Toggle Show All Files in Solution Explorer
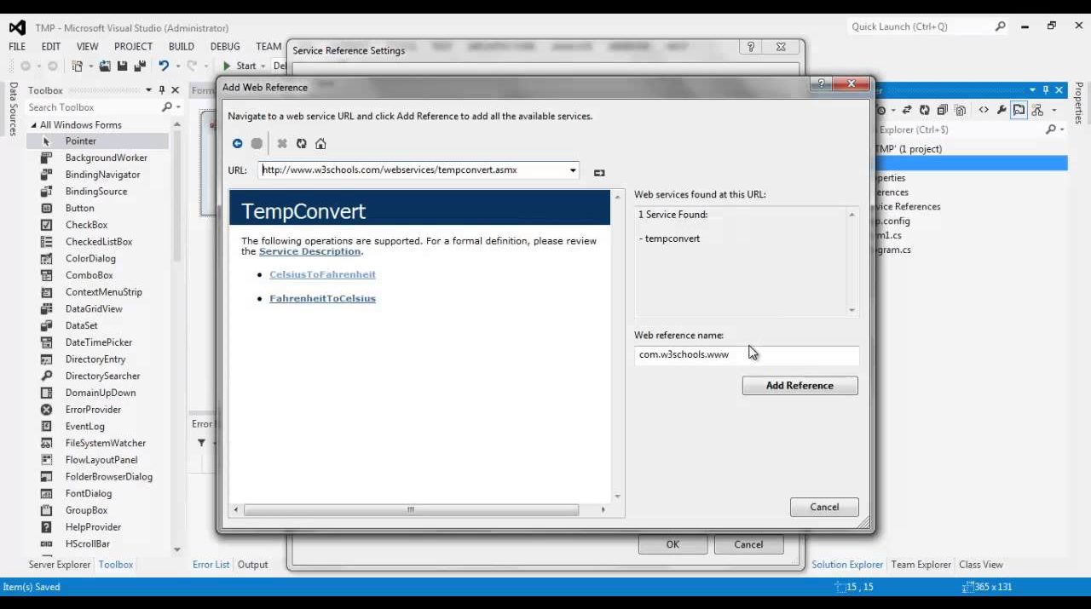 click(x=961, y=110)
